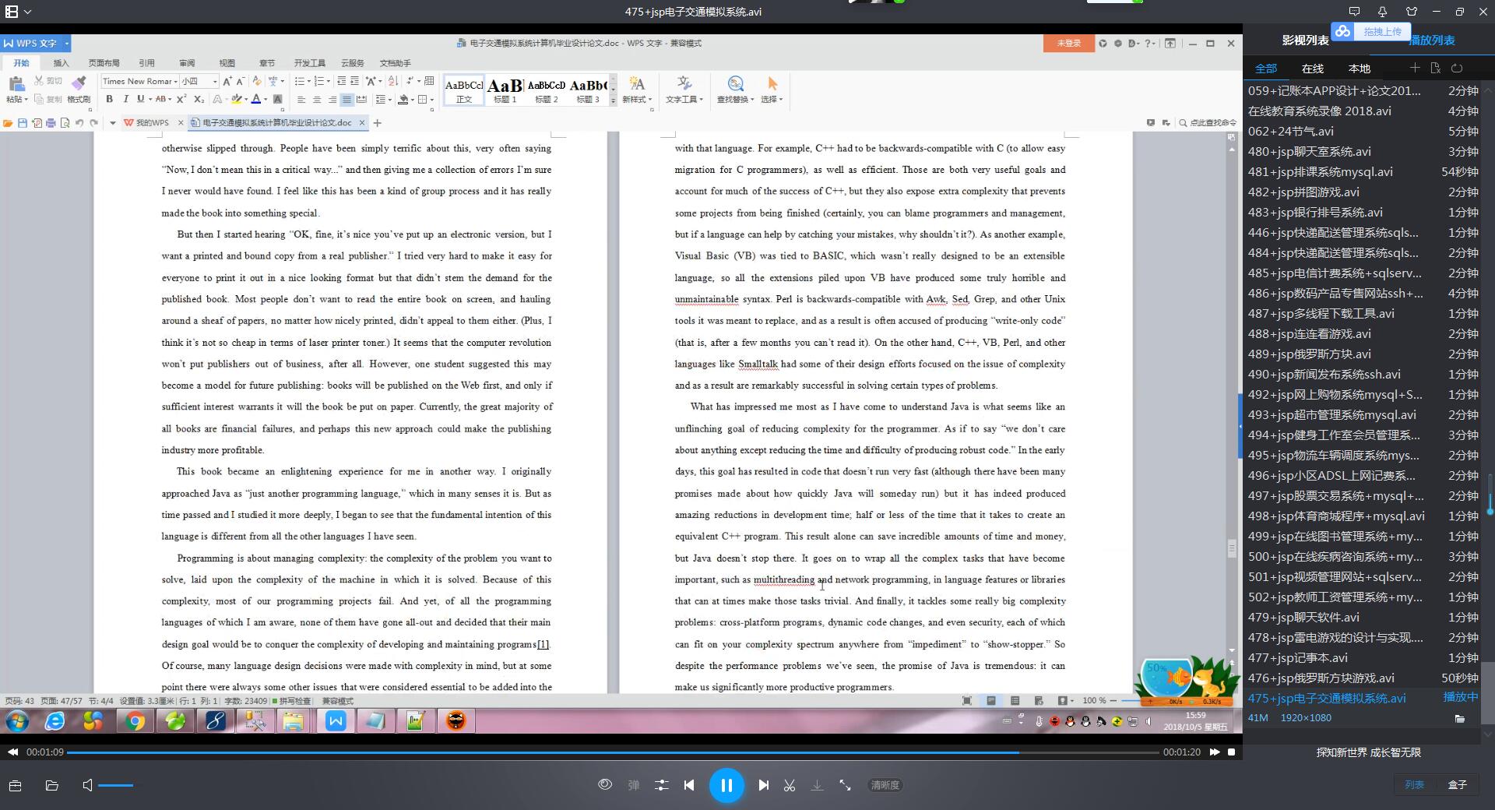Click the fullscreen expand icon in player
Image resolution: width=1495 pixels, height=810 pixels.
(x=845, y=785)
